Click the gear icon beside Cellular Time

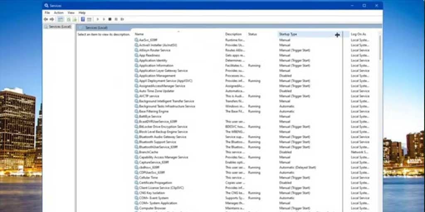coord(137,178)
